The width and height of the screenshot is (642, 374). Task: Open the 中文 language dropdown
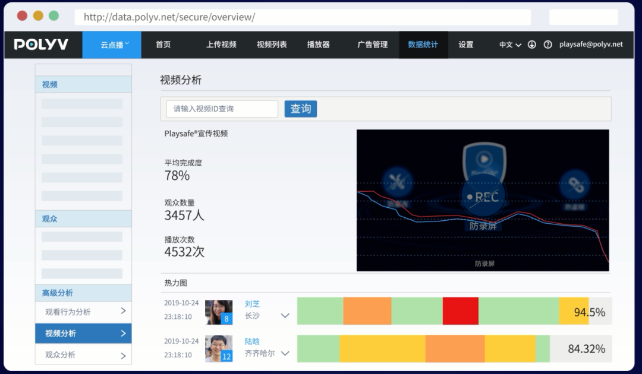(509, 45)
